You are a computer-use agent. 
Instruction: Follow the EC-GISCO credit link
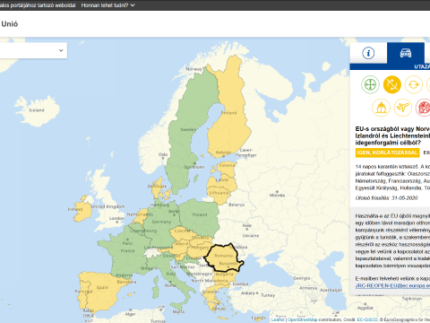coord(367,319)
